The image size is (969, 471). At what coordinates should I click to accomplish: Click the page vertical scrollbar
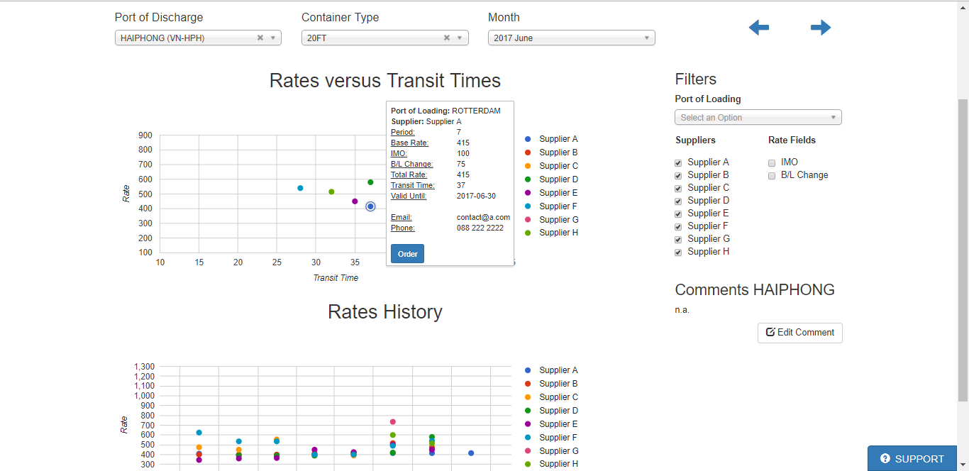click(x=963, y=250)
